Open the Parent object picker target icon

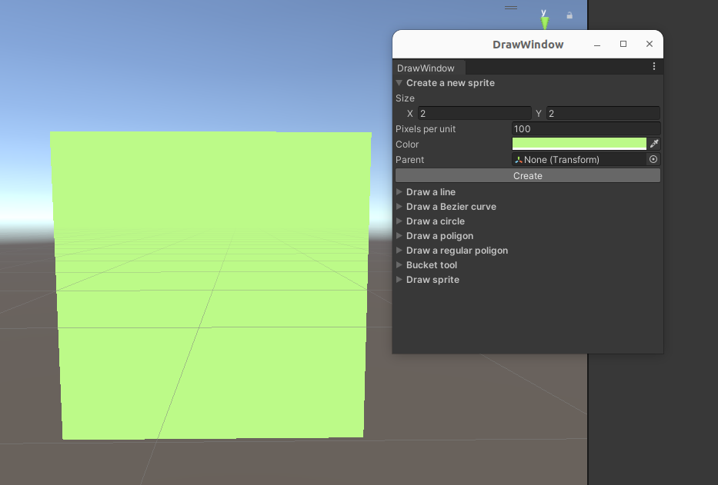(x=653, y=159)
